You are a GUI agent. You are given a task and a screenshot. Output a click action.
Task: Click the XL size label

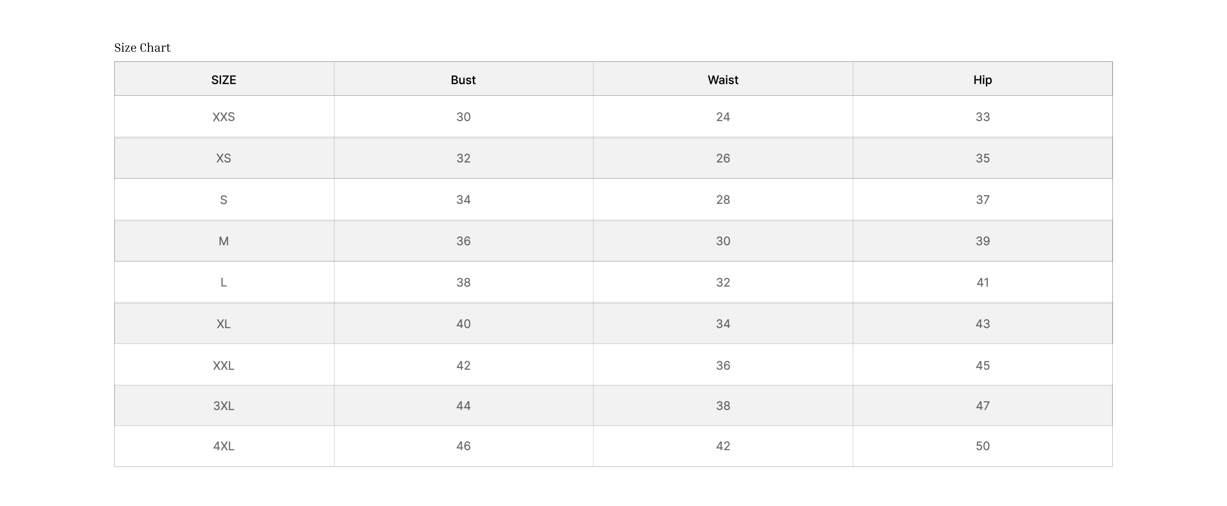(x=224, y=324)
